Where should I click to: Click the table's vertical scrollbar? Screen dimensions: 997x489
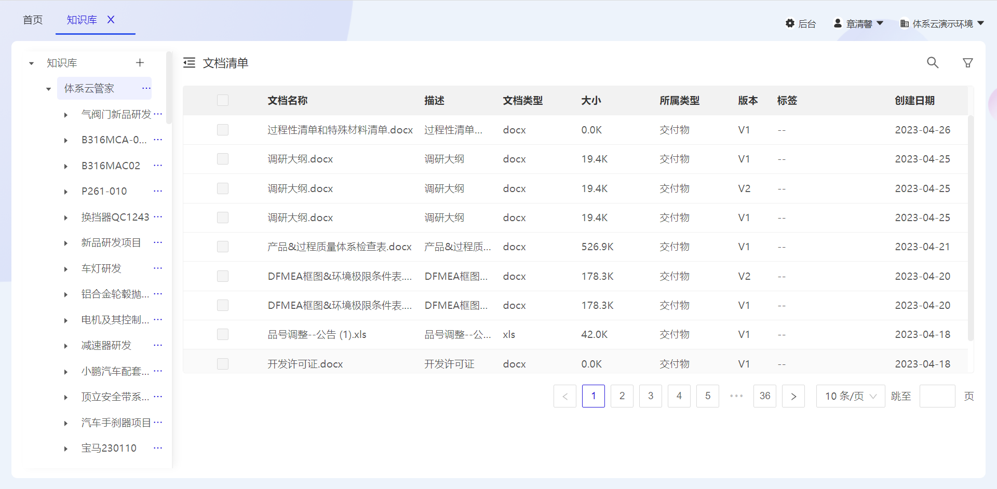(x=971, y=228)
